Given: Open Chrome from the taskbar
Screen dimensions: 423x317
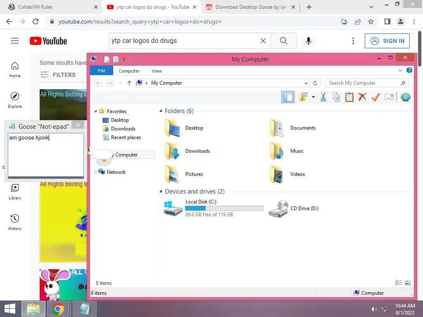Looking at the screenshot, I should (x=58, y=309).
